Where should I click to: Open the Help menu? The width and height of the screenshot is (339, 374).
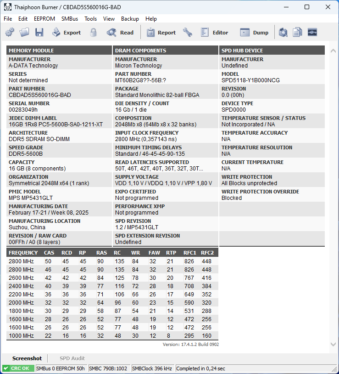(151, 18)
